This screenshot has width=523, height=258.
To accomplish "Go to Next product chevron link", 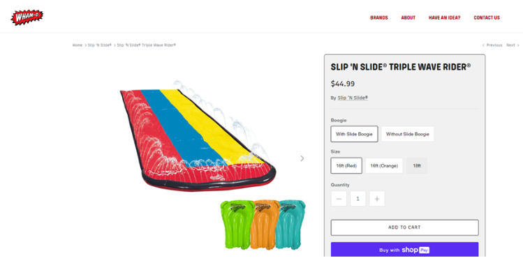I will tap(513, 45).
